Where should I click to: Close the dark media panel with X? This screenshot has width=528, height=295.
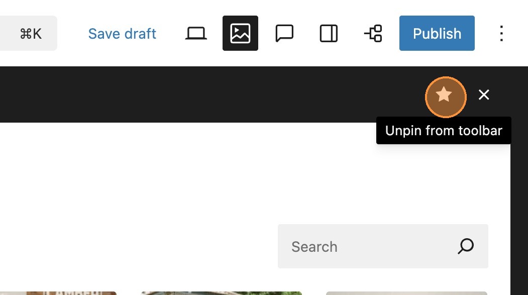(x=484, y=95)
